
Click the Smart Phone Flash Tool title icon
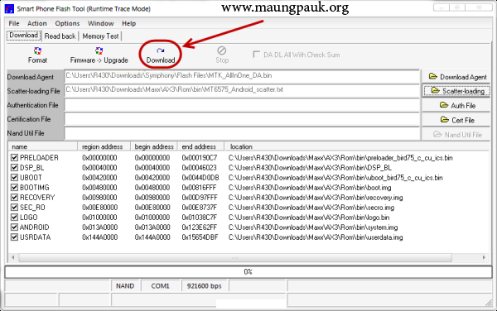point(9,8)
